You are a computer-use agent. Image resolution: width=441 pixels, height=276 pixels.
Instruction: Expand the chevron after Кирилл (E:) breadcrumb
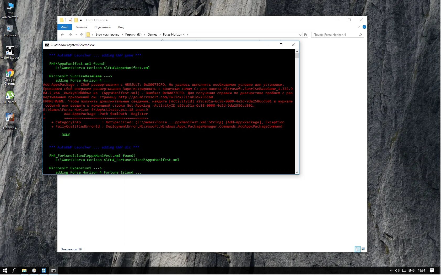click(144, 34)
